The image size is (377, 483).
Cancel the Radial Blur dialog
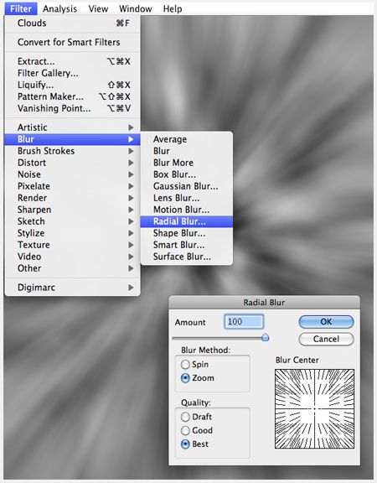tap(326, 339)
